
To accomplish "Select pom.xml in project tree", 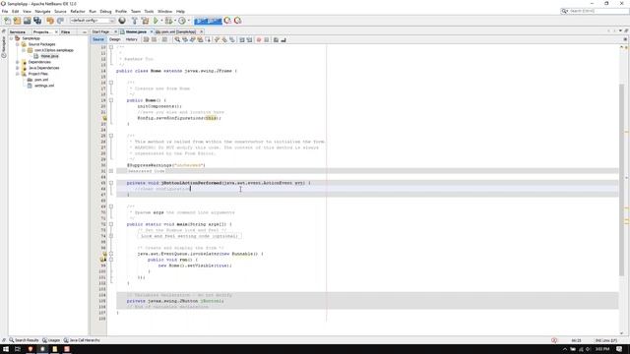I will point(41,80).
